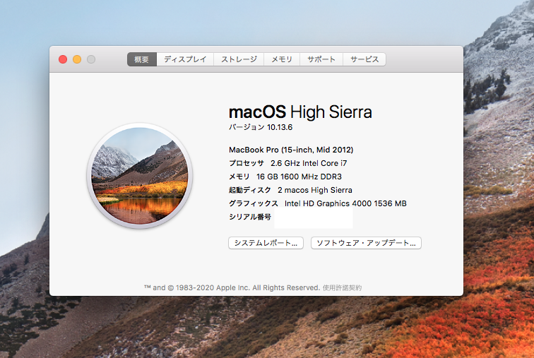The width and height of the screenshot is (534, 358).
Task: Click the 2 macos High Sierra startup disk value
Action: click(315, 190)
